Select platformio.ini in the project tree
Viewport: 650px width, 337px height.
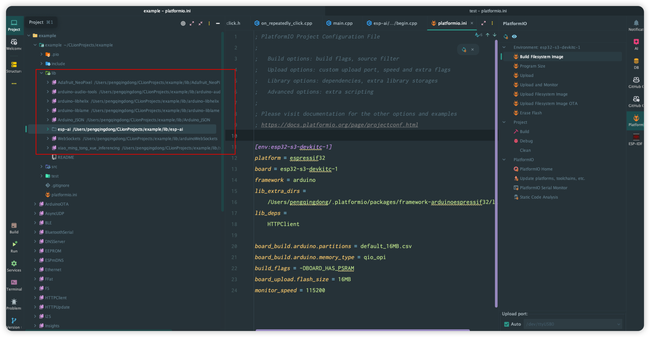[x=64, y=195]
